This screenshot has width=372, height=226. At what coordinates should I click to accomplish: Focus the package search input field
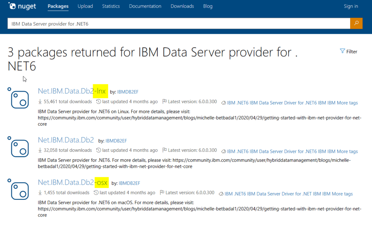click(179, 24)
